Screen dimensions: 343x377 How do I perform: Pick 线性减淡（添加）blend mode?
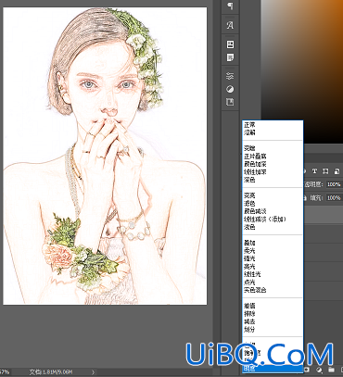click(265, 220)
